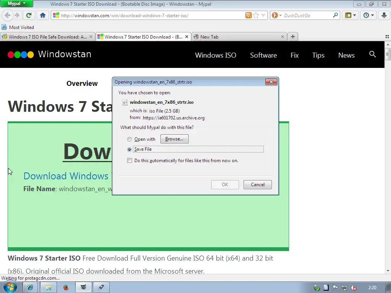Image resolution: width=391 pixels, height=293 pixels.
Task: Open the Mypal application menu button
Action: tap(16, 3)
